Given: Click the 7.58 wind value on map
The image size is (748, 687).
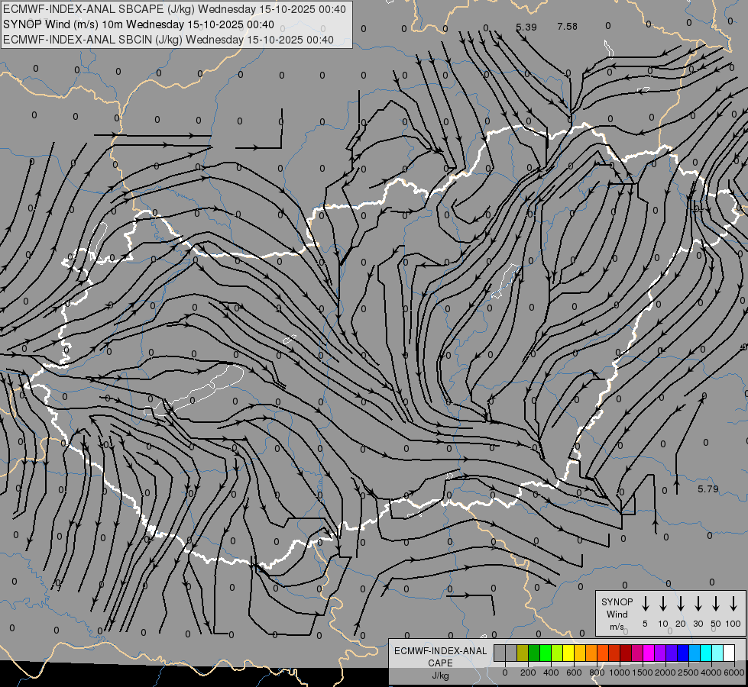Looking at the screenshot, I should click(x=567, y=27).
